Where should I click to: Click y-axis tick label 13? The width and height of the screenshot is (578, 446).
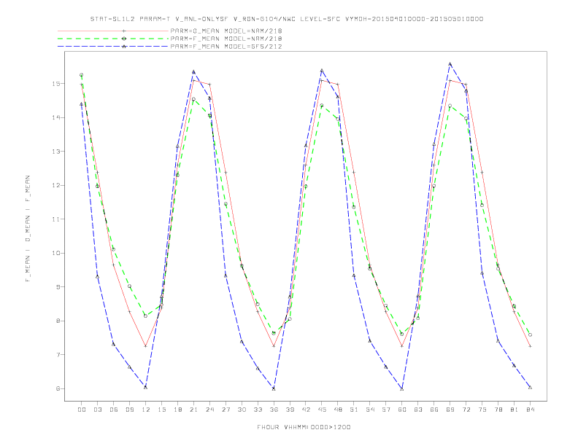coord(55,152)
